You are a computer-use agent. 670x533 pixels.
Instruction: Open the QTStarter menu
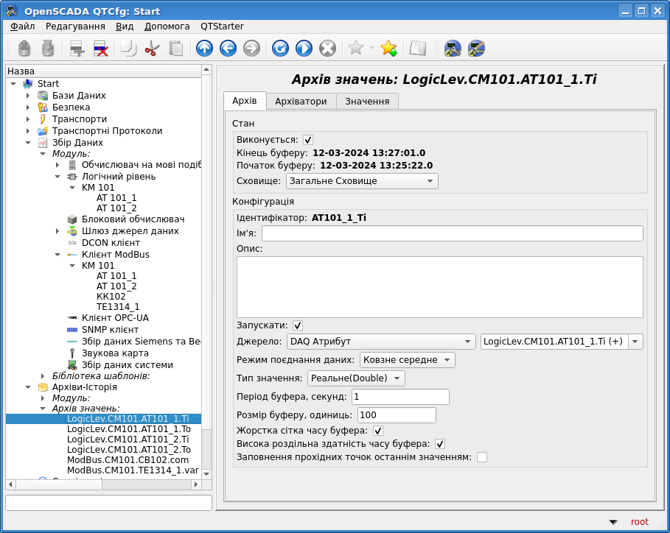point(222,27)
